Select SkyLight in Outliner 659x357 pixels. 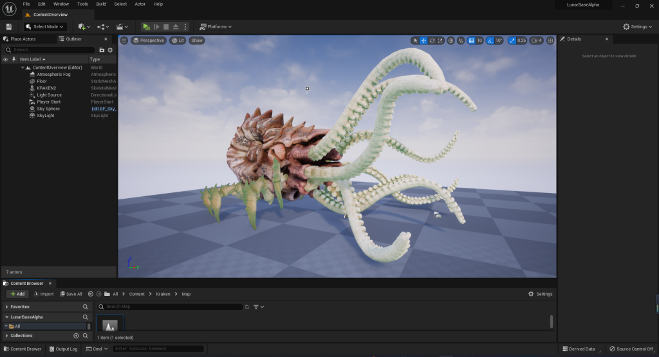point(46,116)
